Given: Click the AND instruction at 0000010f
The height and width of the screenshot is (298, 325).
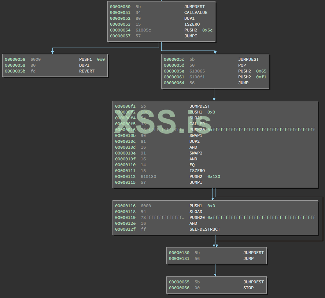Looking at the screenshot, I should [x=193, y=159].
